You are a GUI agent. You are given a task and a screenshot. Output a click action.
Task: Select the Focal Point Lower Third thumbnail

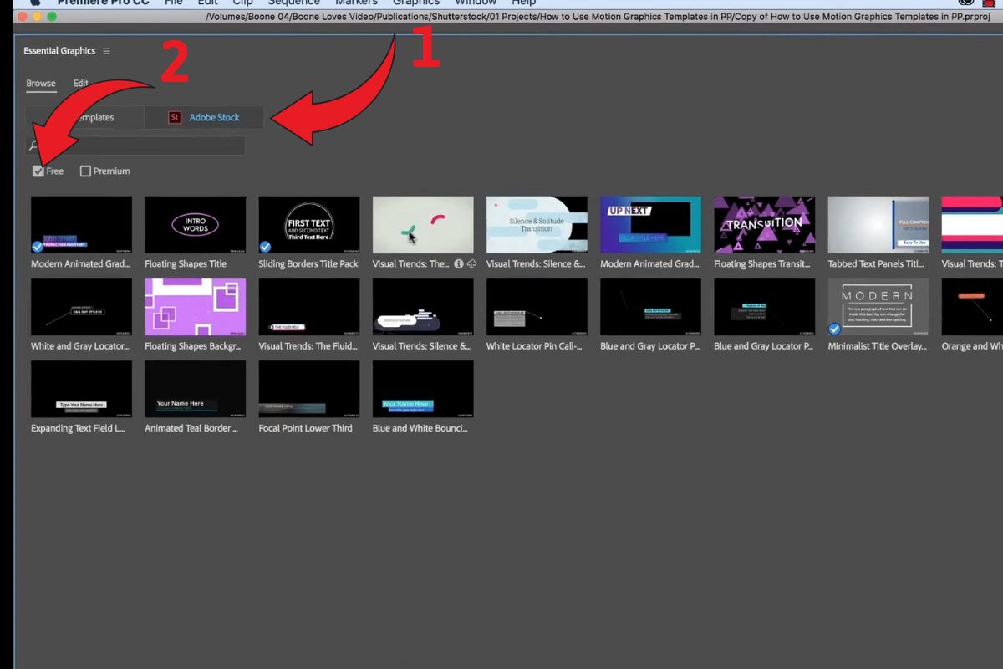coord(309,389)
